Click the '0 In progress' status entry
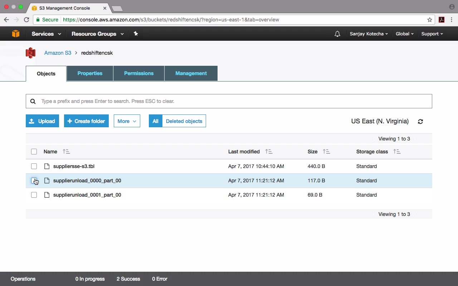Viewport: 458px width, 286px height. click(90, 279)
